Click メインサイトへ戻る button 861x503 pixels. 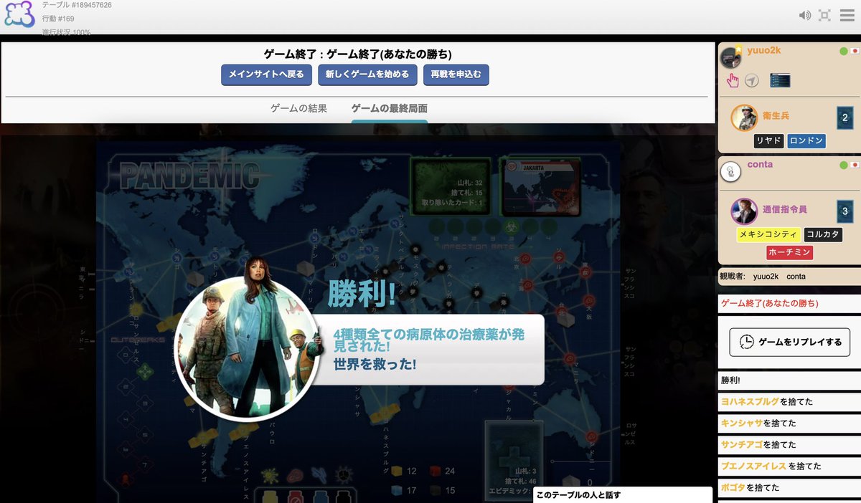(266, 75)
